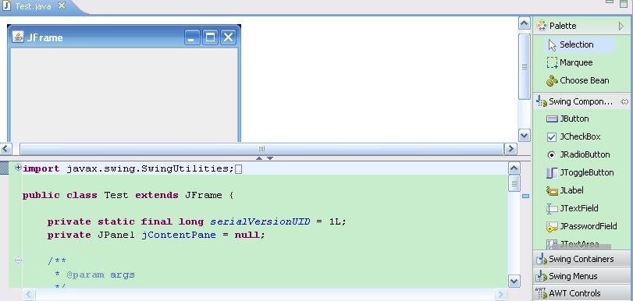
Task: Click the design view scroll down arrow
Action: pos(524,136)
